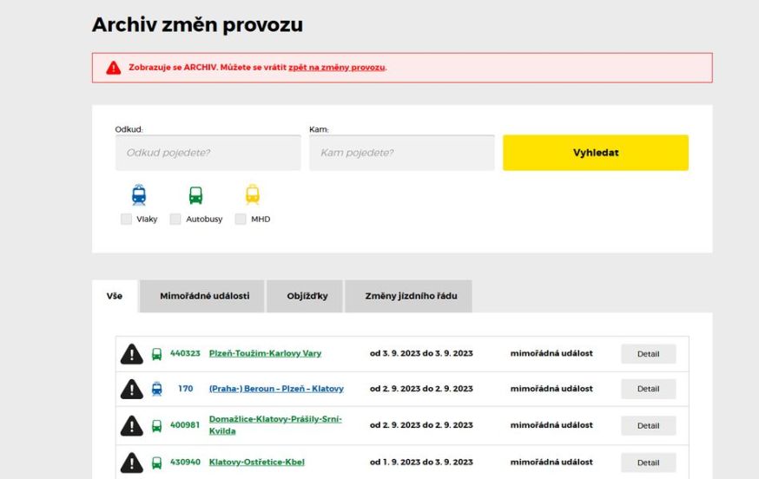Click the green bus icon above Autobusy

pos(195,195)
